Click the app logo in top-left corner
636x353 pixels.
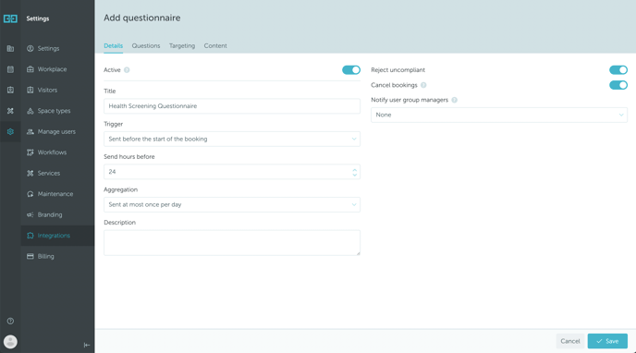tap(10, 18)
